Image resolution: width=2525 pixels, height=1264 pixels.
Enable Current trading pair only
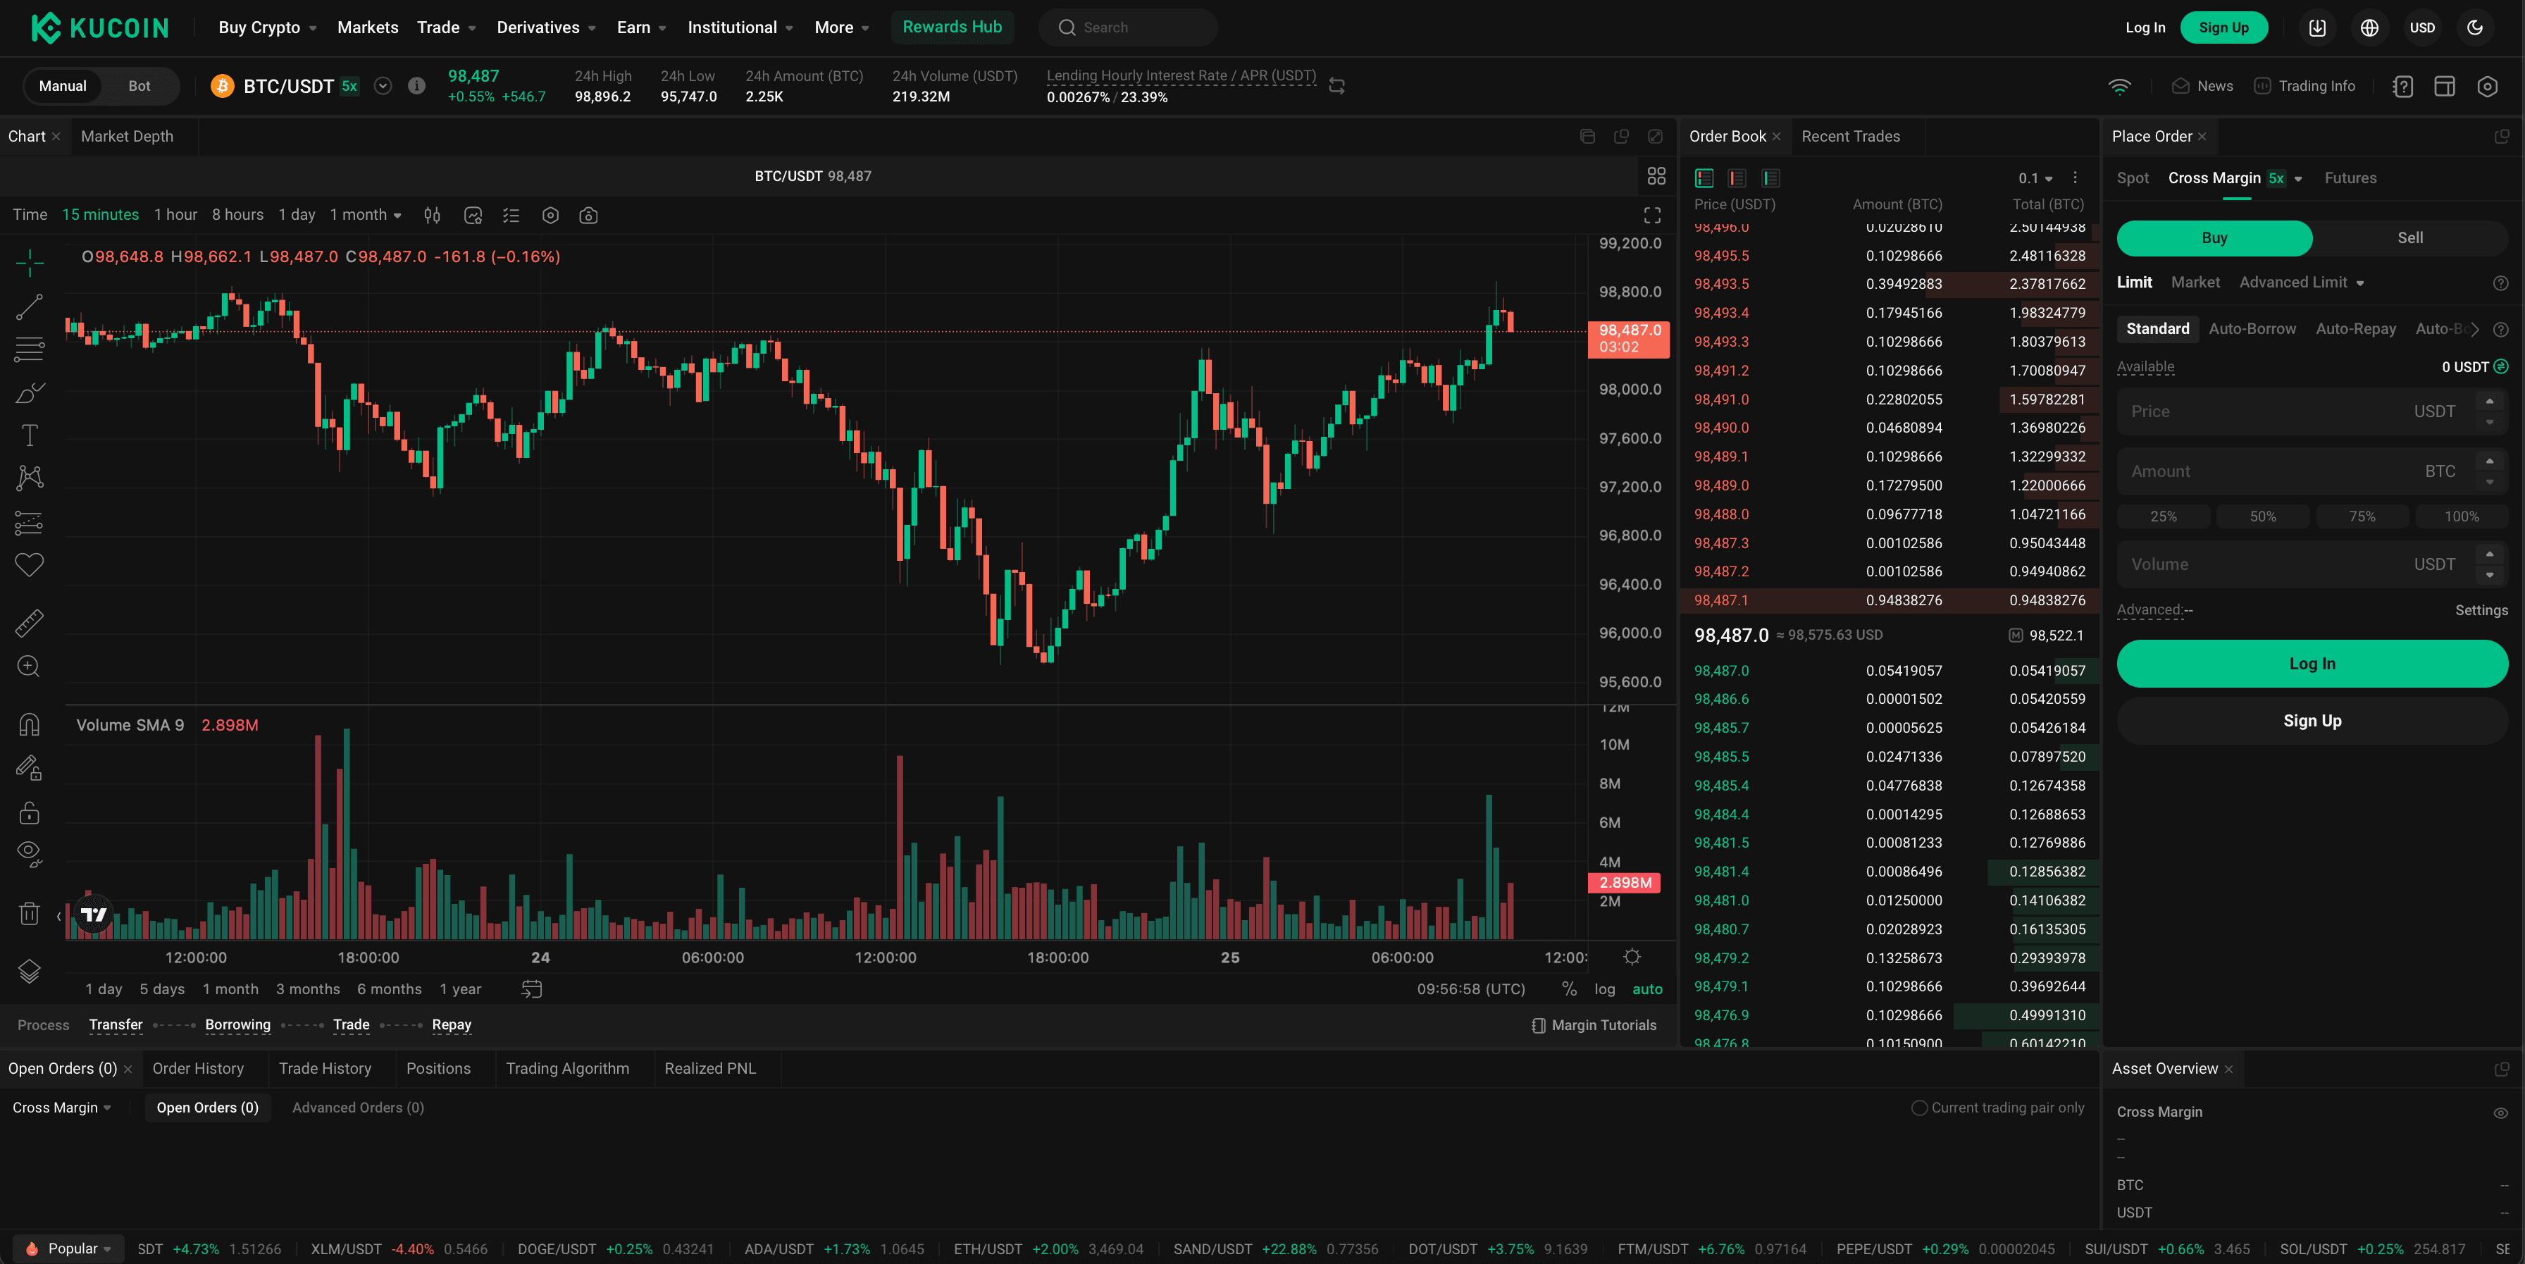(1919, 1107)
